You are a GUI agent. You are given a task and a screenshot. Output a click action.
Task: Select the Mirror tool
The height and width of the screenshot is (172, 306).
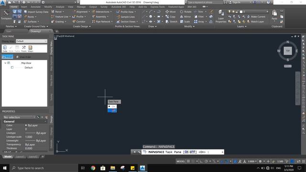(x=186, y=17)
